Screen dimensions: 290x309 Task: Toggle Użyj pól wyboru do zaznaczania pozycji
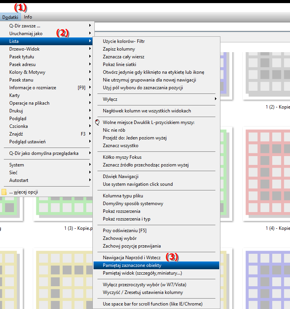pos(156,88)
